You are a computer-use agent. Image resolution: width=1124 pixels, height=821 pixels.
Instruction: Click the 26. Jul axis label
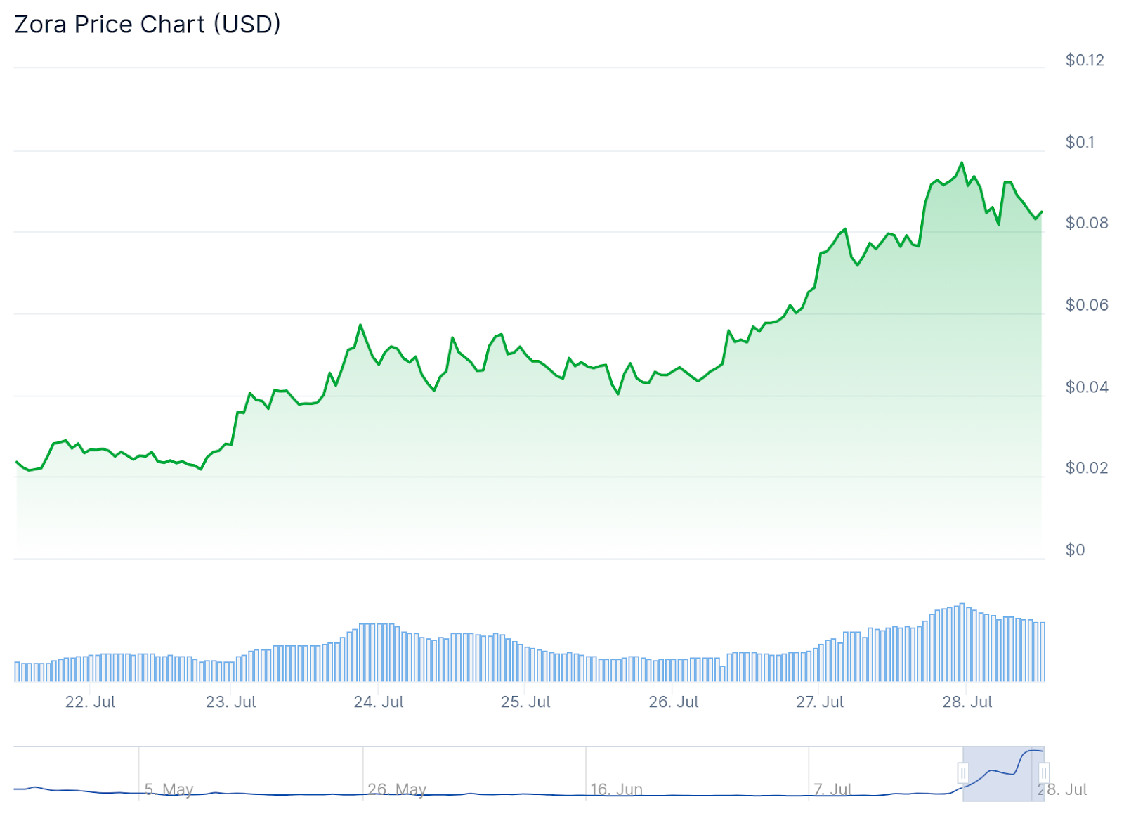click(x=674, y=702)
